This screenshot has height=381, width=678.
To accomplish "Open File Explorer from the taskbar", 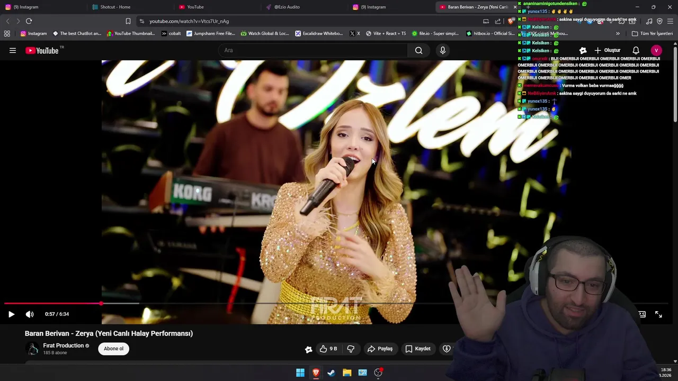I will tap(347, 373).
